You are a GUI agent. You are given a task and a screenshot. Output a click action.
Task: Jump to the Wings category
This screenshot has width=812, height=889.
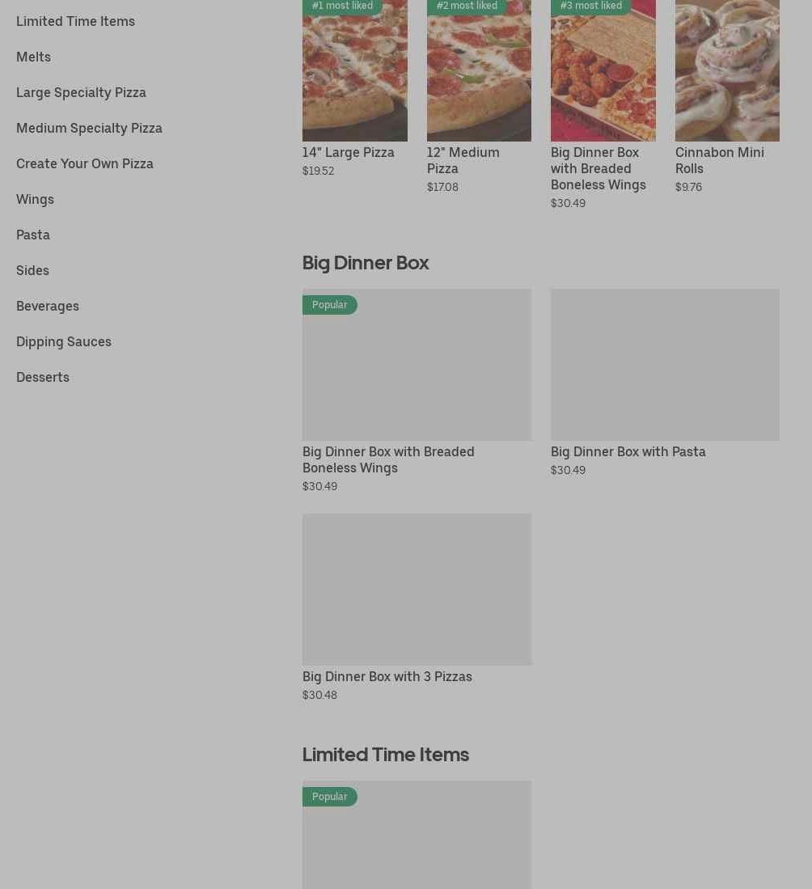point(35,200)
